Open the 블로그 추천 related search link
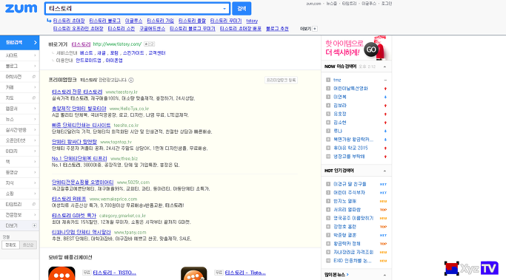This screenshot has width=506, height=280. coord(277,29)
